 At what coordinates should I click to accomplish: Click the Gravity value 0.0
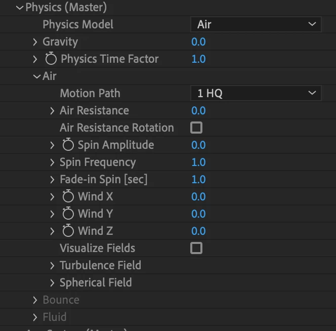click(198, 42)
